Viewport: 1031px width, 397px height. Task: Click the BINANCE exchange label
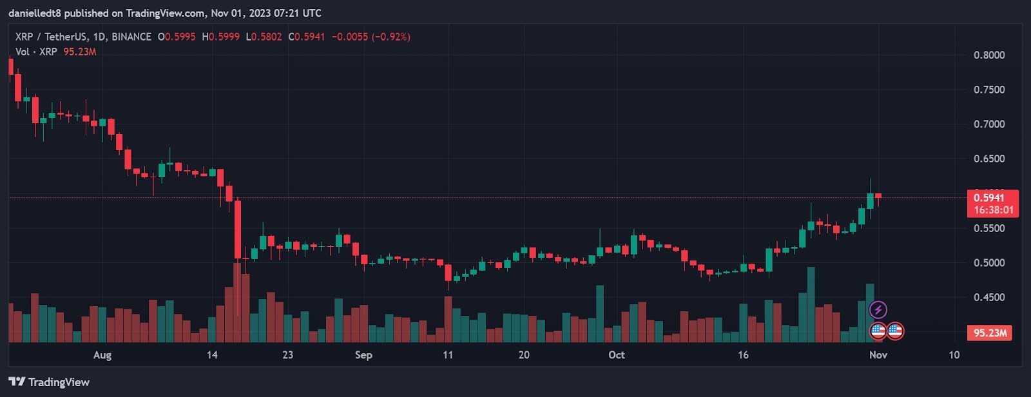coord(131,37)
